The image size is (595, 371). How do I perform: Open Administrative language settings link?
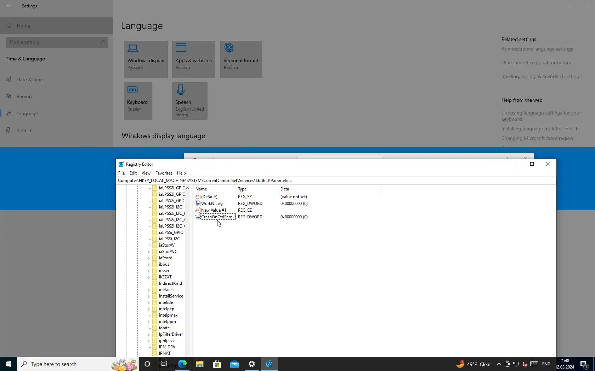537,49
